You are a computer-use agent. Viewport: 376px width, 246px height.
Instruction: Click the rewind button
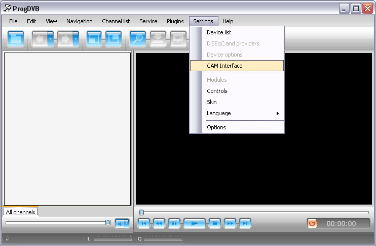(159, 223)
